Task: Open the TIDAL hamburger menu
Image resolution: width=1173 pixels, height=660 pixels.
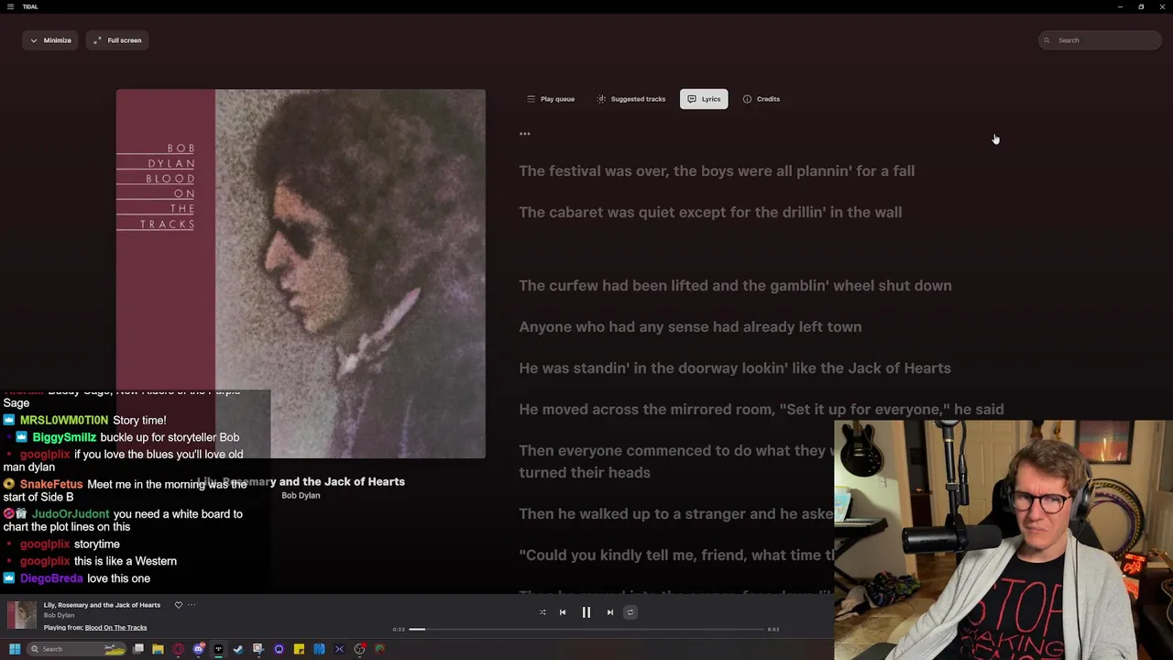Action: point(10,6)
